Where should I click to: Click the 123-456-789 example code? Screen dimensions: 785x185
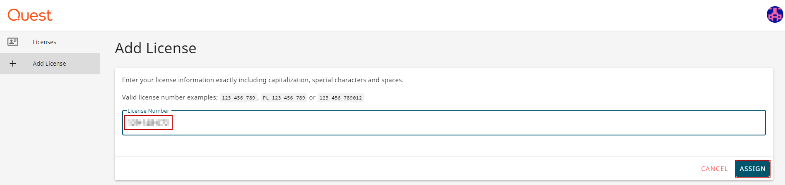coord(238,98)
